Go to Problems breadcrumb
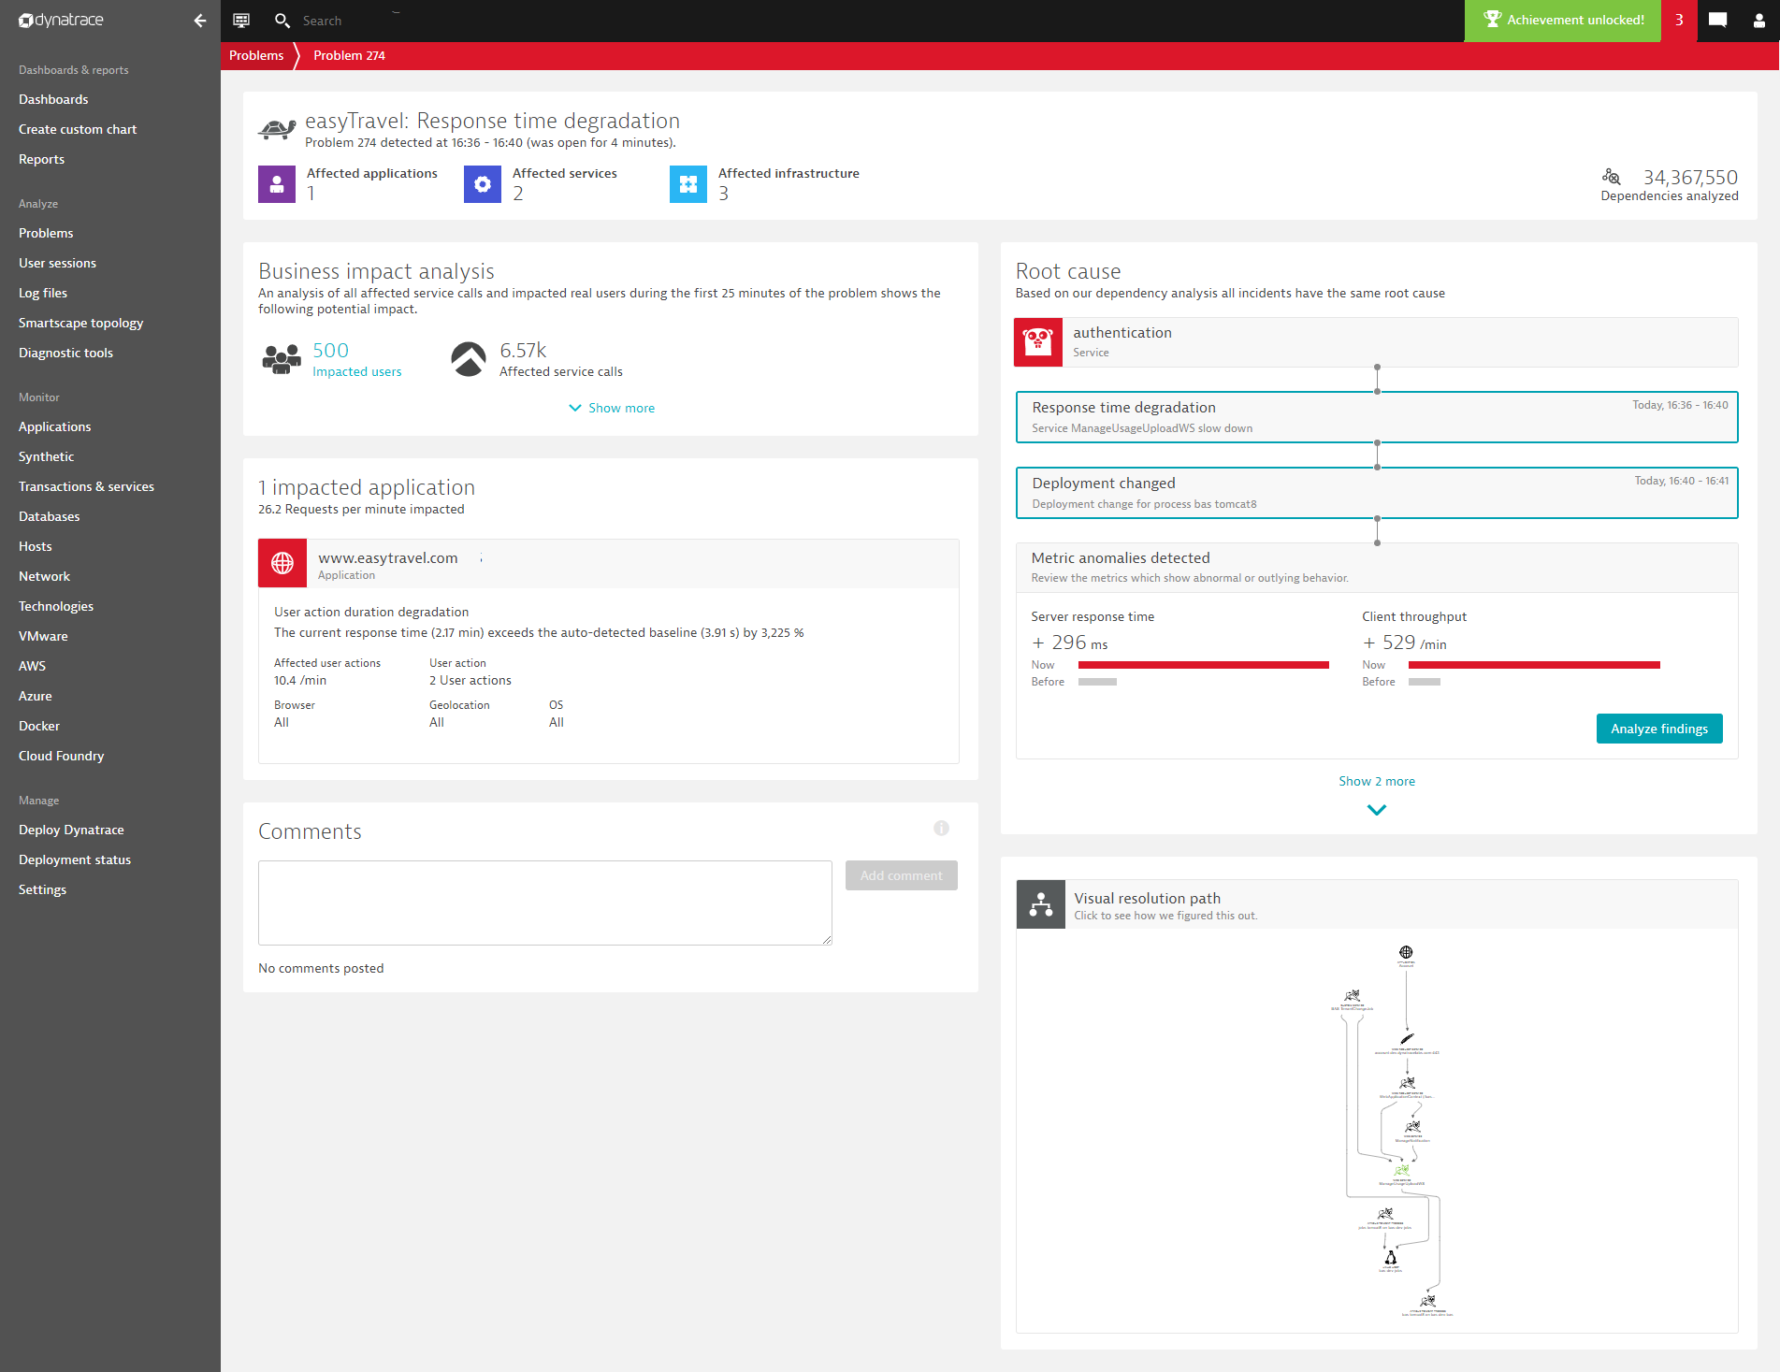This screenshot has height=1372, width=1780. 256,55
